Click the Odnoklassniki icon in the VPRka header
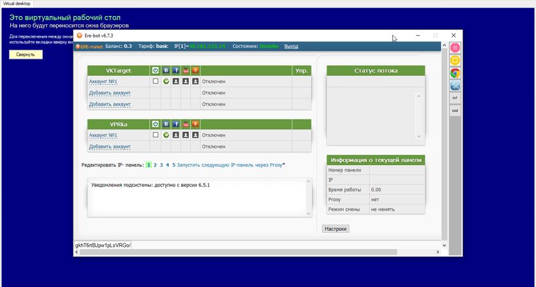Image resolution: width=536 pixels, height=287 pixels. 195,124
